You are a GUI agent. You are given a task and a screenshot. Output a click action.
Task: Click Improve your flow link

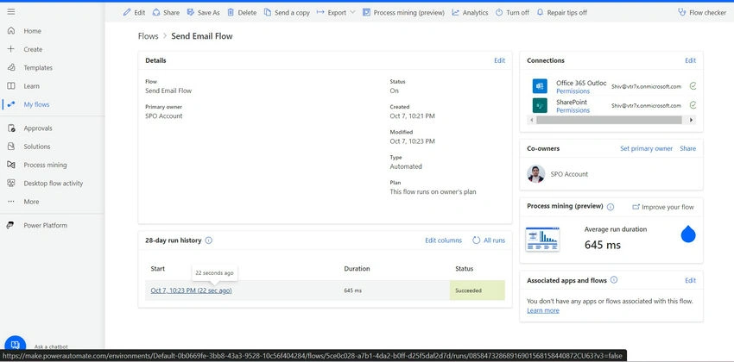[x=663, y=207]
